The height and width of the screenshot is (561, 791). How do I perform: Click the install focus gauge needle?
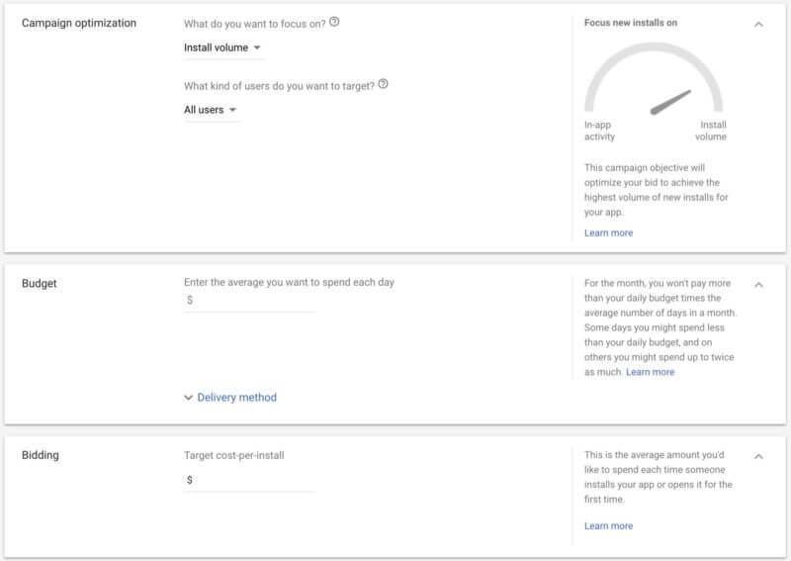tap(671, 103)
